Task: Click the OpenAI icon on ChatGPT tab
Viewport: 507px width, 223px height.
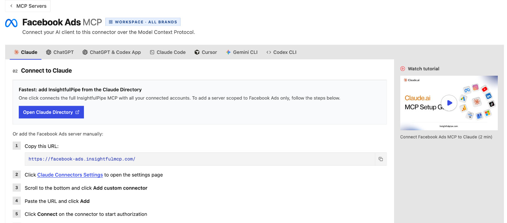Action: [x=49, y=52]
